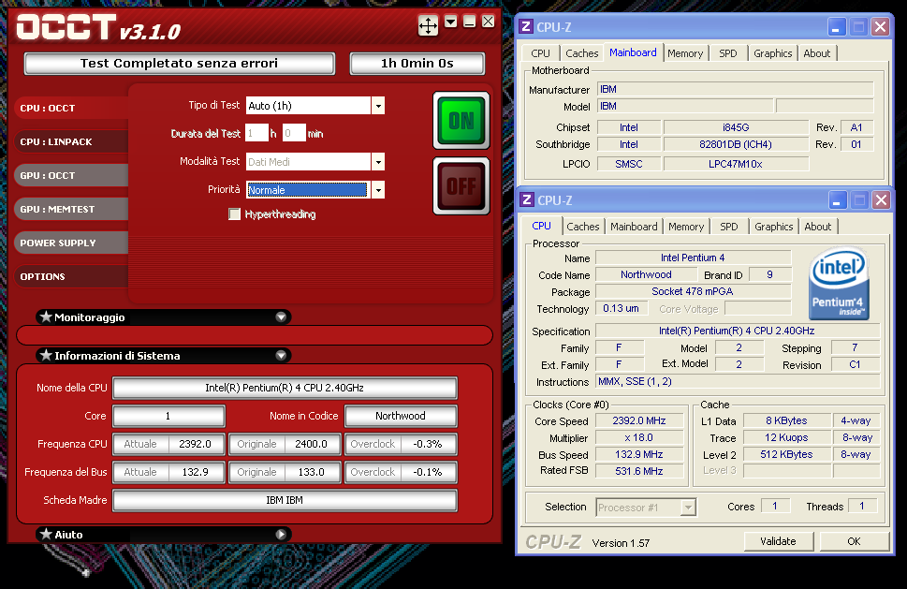The width and height of the screenshot is (907, 589).
Task: Click the OK button in CPU-Z
Action: coord(854,541)
